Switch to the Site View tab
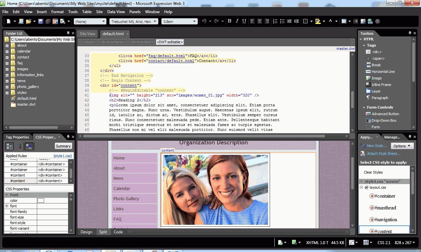 pos(87,33)
